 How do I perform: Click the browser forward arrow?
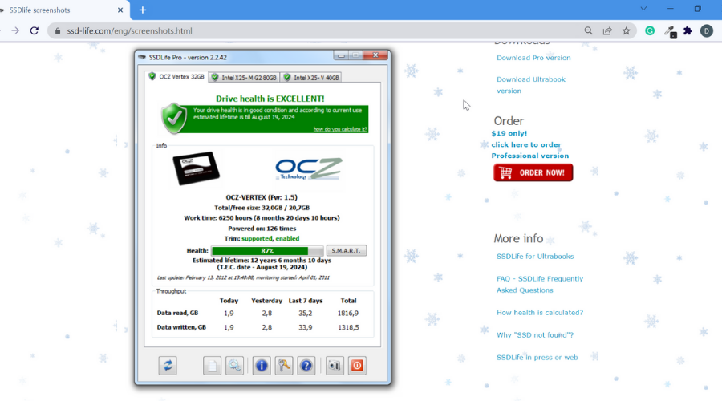pyautogui.click(x=15, y=30)
